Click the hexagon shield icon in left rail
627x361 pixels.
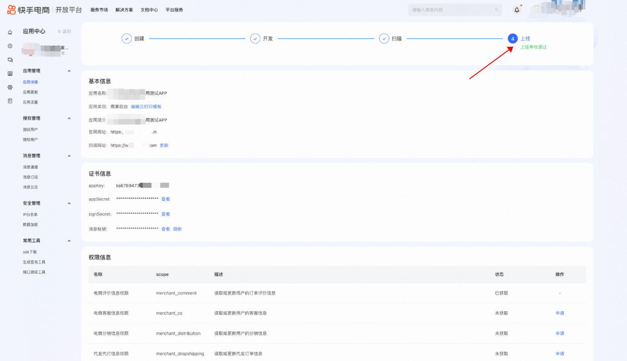10,46
